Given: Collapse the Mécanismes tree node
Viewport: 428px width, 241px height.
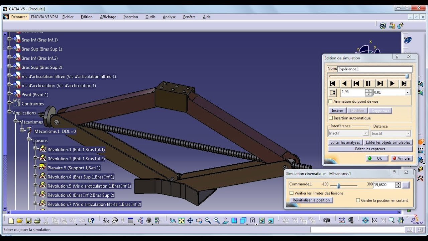Looking at the screenshot, I should click(x=15, y=121).
